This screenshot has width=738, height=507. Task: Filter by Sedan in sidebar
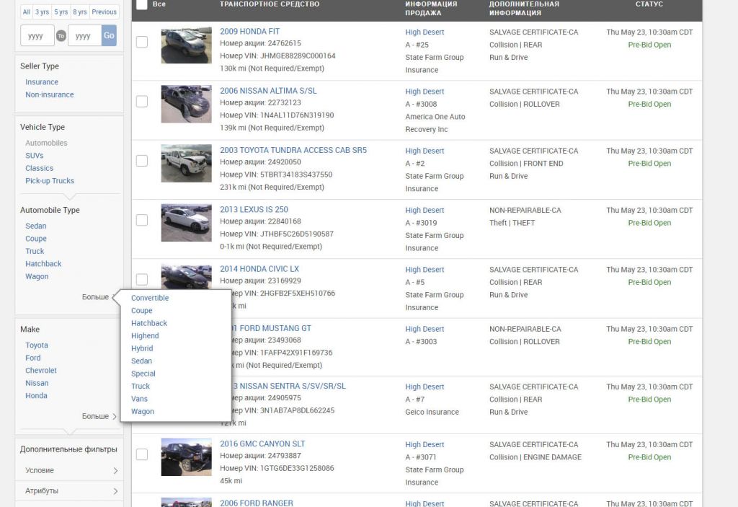36,226
